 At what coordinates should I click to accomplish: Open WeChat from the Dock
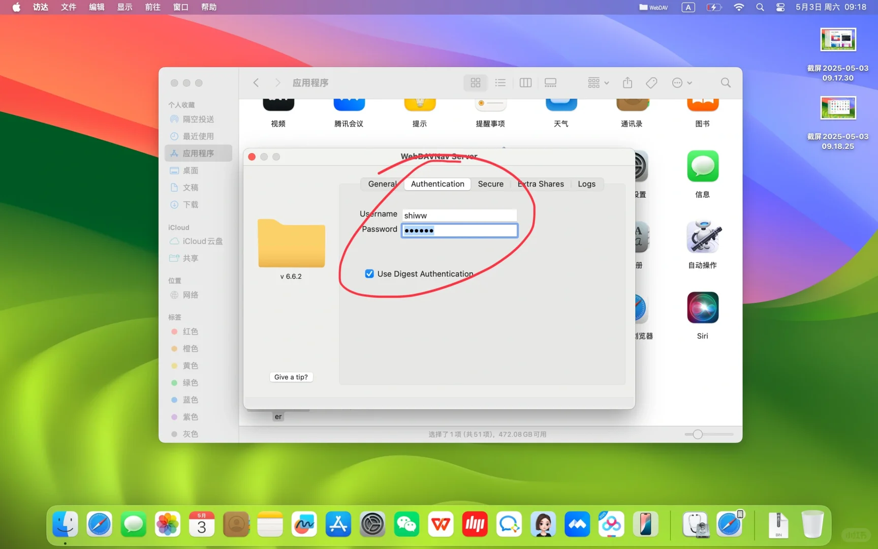[406, 525]
